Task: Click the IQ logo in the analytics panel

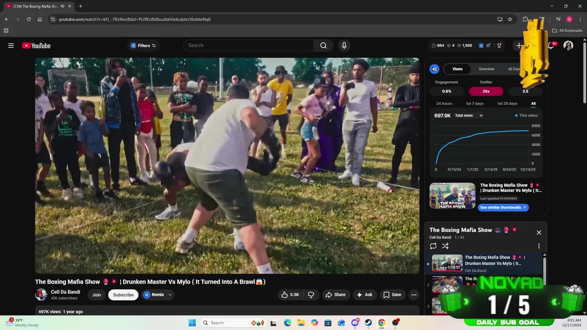Action: (434, 69)
